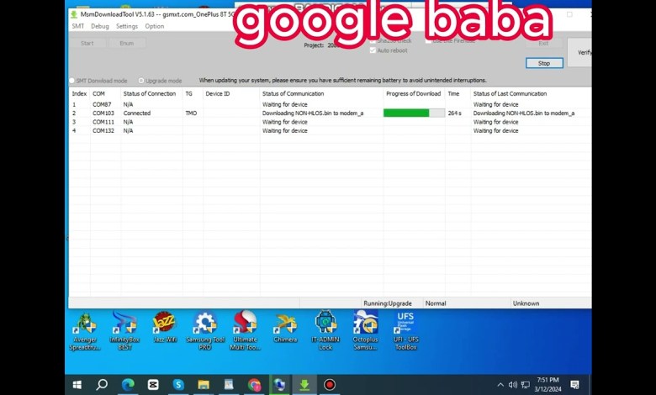The height and width of the screenshot is (395, 656).
Task: Open the Option menu
Action: [x=155, y=26]
